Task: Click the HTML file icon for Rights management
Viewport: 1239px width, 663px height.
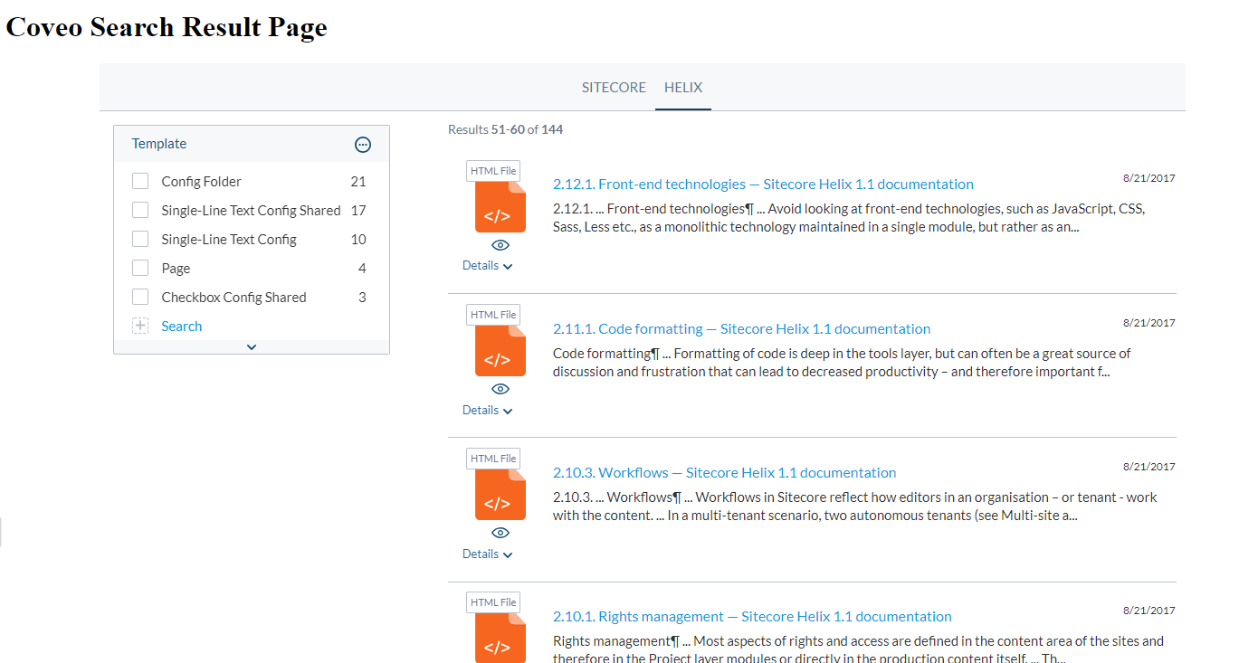Action: (x=500, y=639)
